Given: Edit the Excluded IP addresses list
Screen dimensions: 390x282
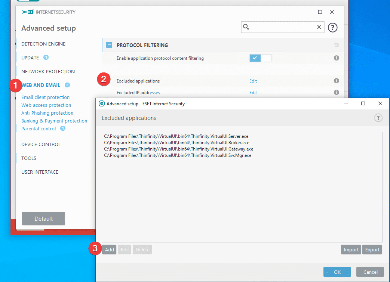Looking at the screenshot, I should 253,92.
